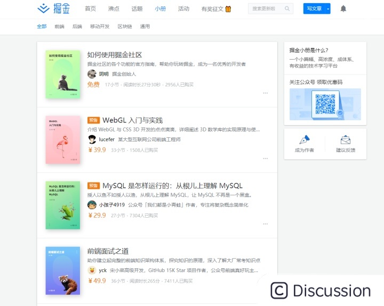Click 小孩子4919 author avatar

click(92, 205)
